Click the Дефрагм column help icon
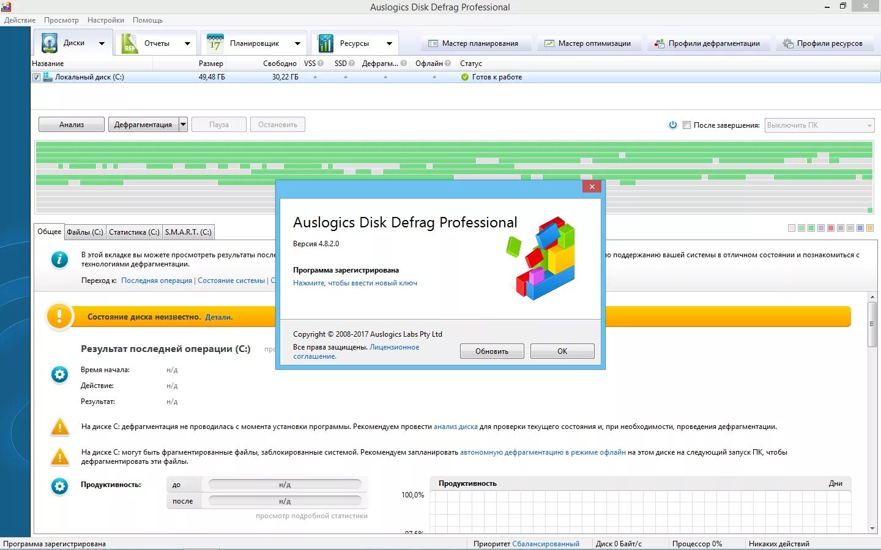The height and width of the screenshot is (550, 881). pos(404,63)
